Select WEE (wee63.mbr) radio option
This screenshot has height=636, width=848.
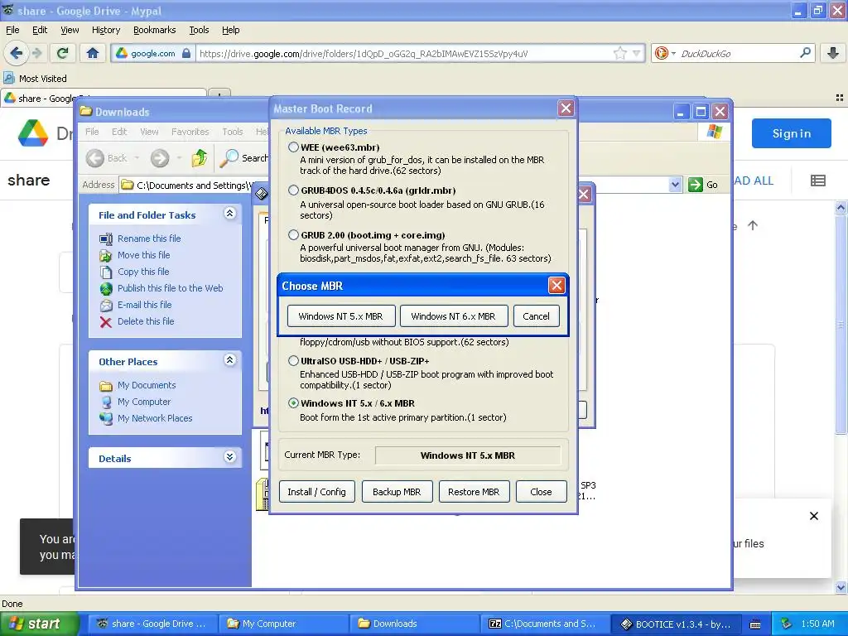pyautogui.click(x=294, y=147)
